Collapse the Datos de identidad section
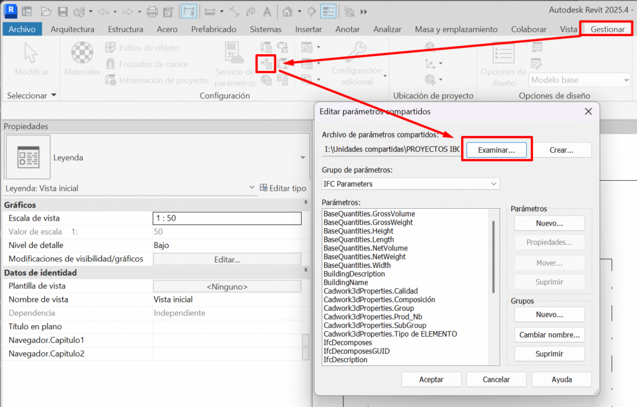This screenshot has height=407, width=637. pyautogui.click(x=305, y=272)
